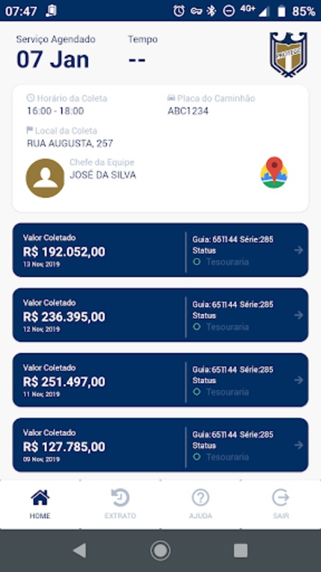
Task: Open arrow on R$ 236.395,00 card
Action: [299, 315]
